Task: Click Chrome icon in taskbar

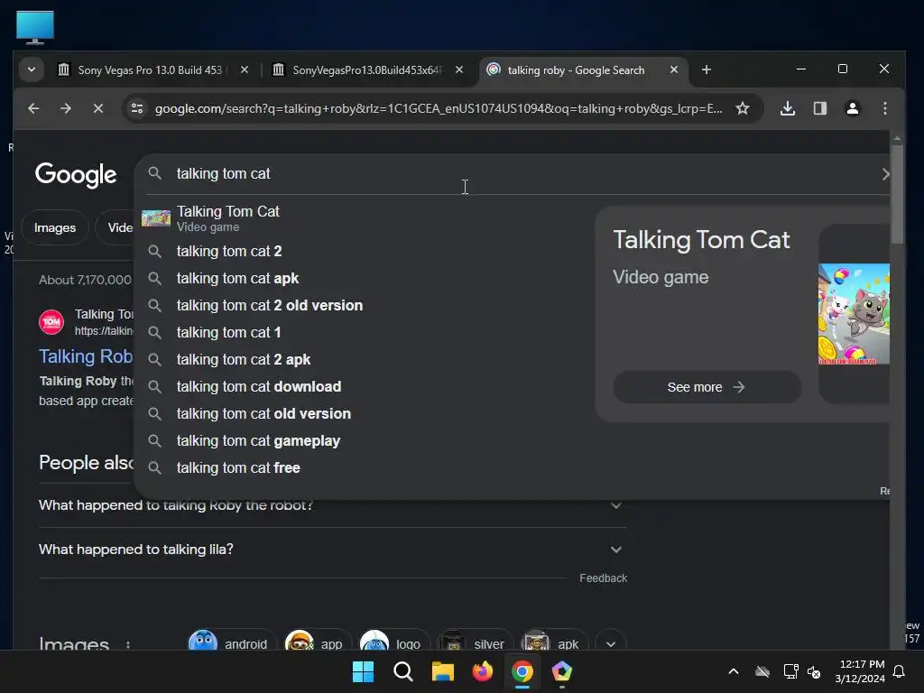Action: (522, 671)
